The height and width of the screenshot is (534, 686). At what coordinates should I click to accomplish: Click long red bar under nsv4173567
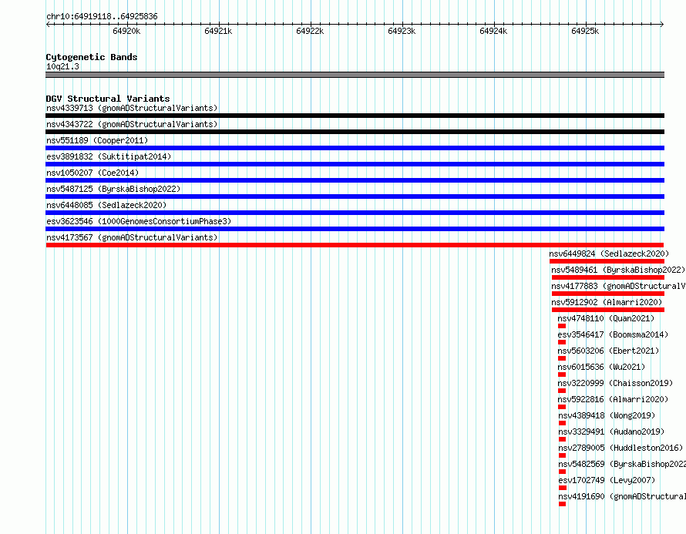point(355,245)
